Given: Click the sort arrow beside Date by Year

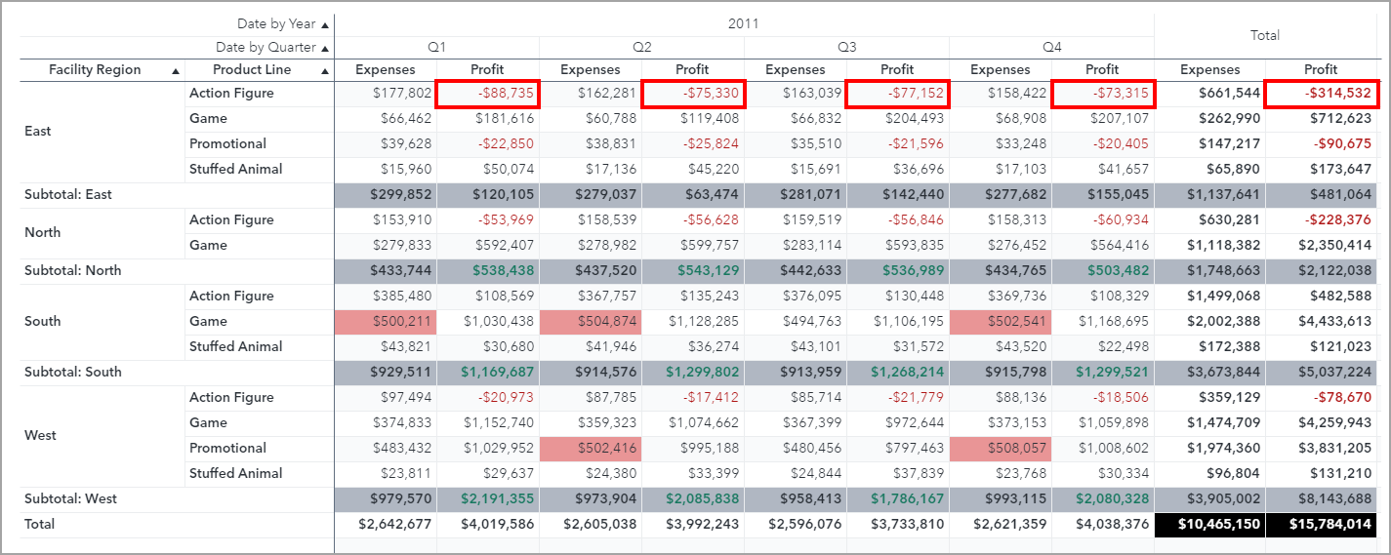Looking at the screenshot, I should (325, 23).
